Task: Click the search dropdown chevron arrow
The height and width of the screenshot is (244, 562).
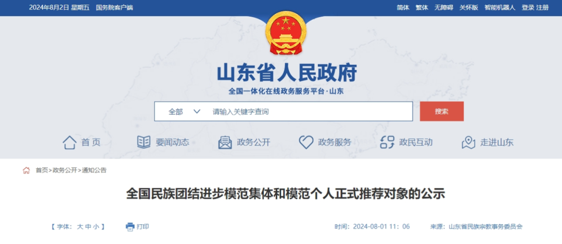Action: point(197,112)
